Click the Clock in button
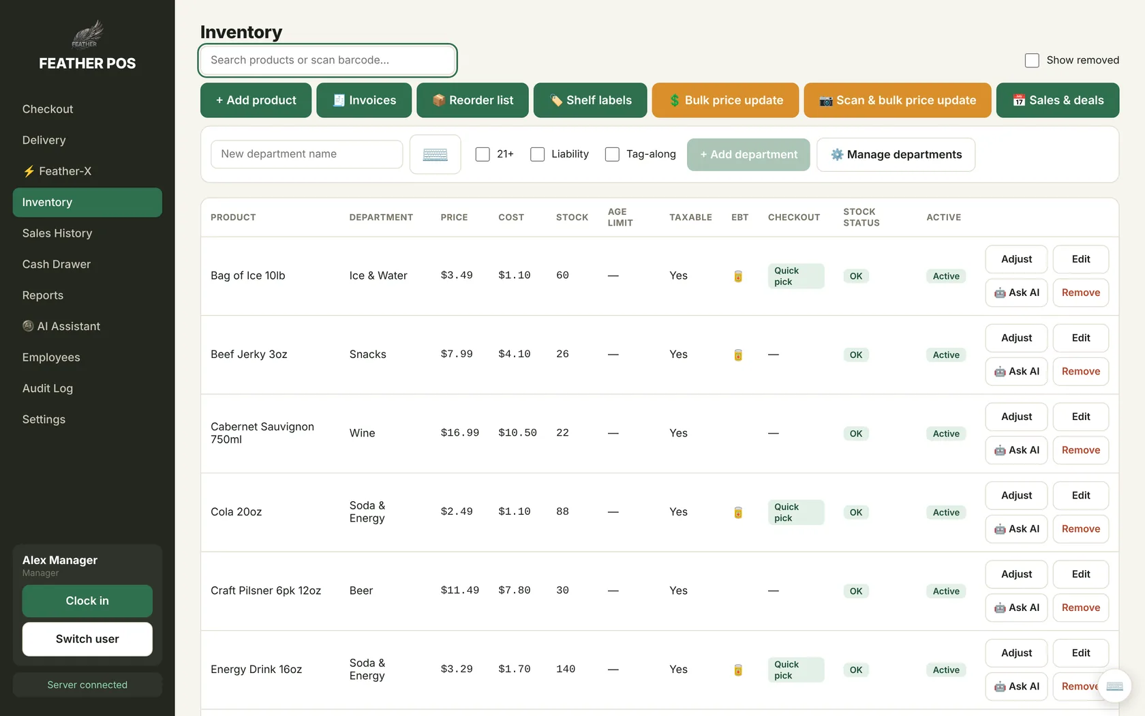The height and width of the screenshot is (716, 1145). click(87, 601)
